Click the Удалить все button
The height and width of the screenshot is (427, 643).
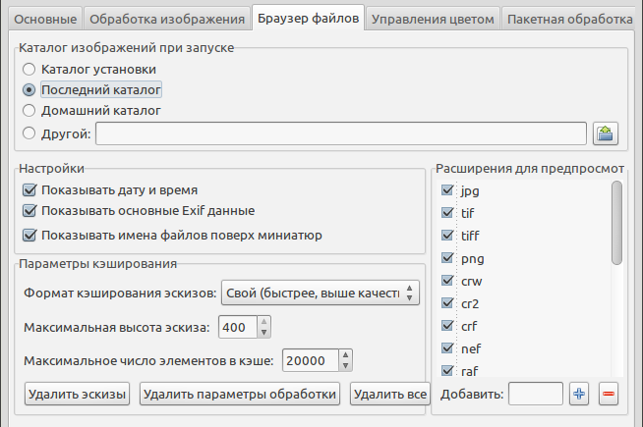click(390, 394)
